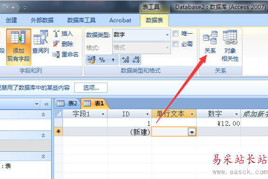This screenshot has width=268, height=179.
Task: Collapse third navigation pane group
Action: coord(43,156)
